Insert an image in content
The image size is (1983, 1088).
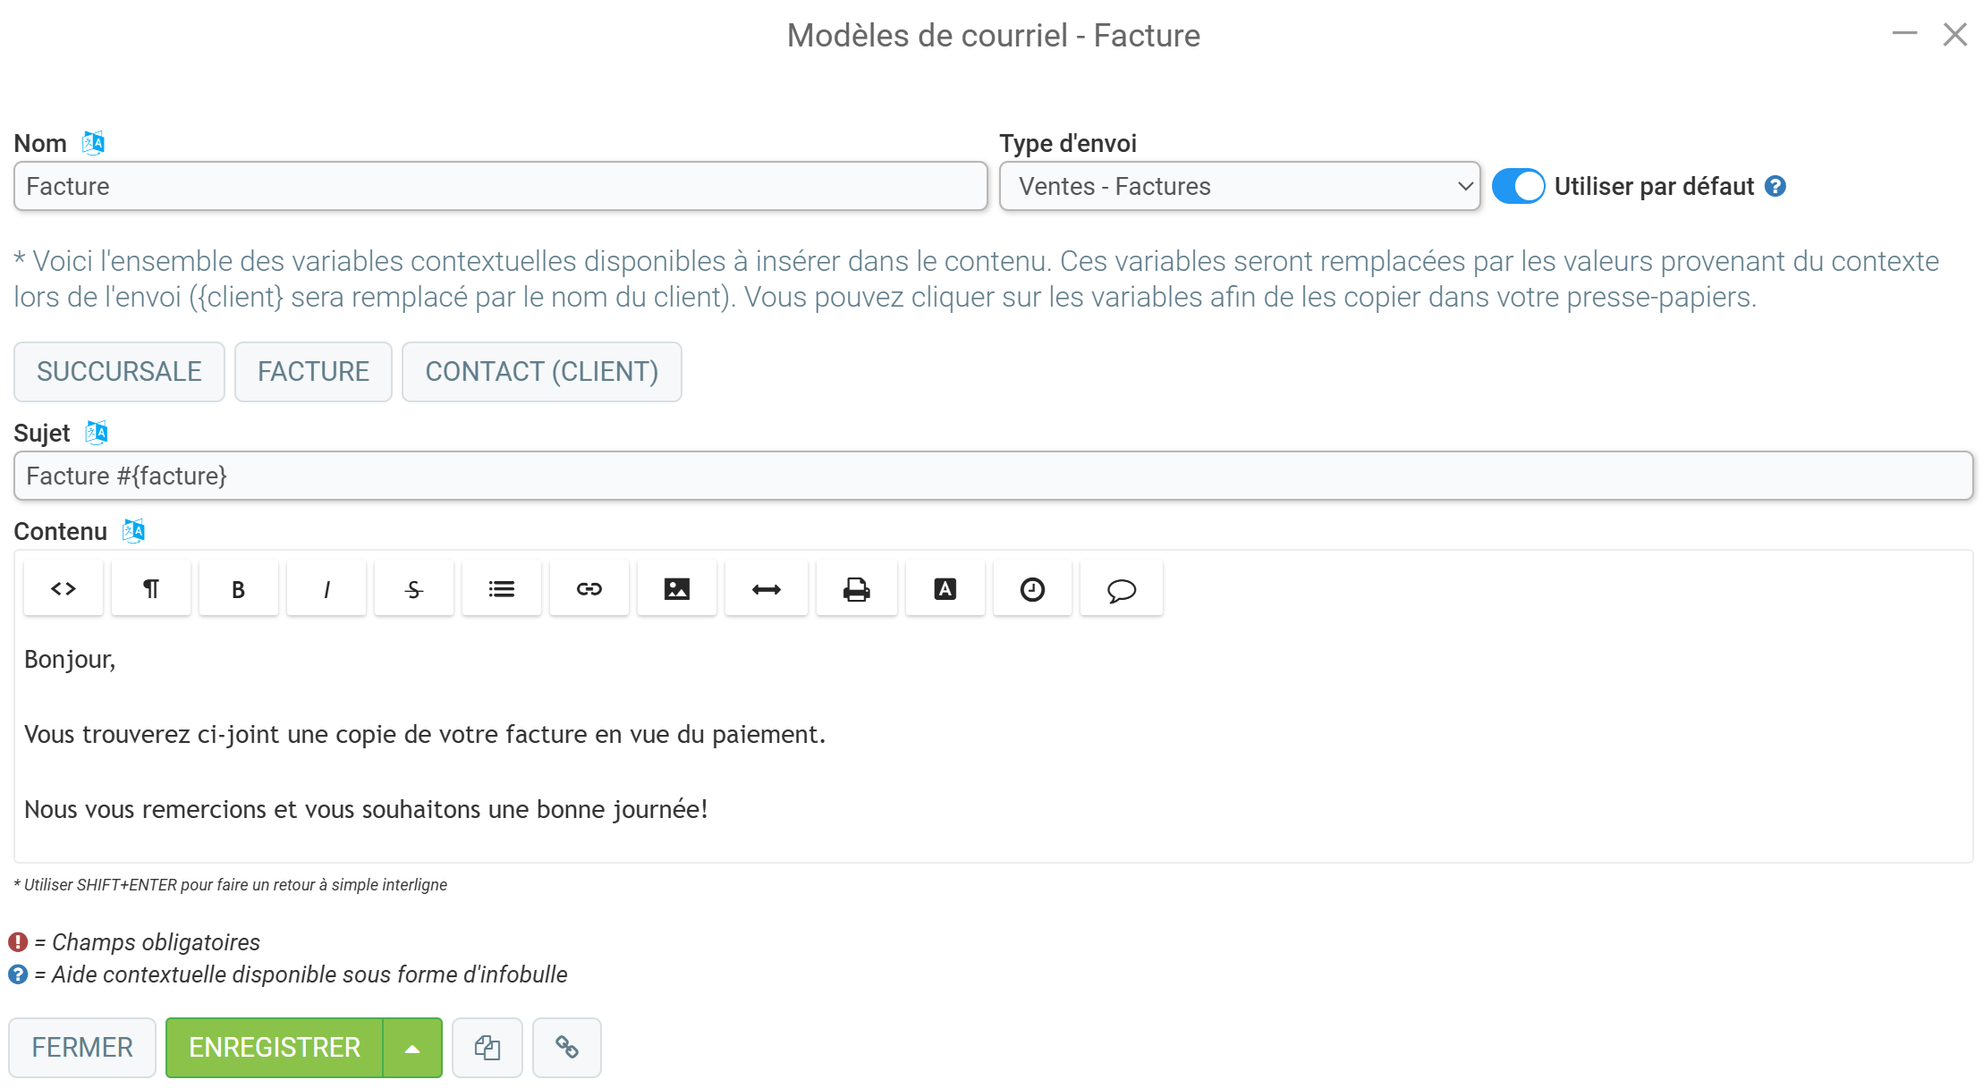[x=677, y=588]
